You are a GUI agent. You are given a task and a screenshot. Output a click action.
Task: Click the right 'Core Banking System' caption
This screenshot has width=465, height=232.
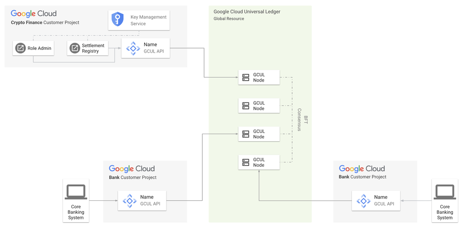tap(445, 212)
